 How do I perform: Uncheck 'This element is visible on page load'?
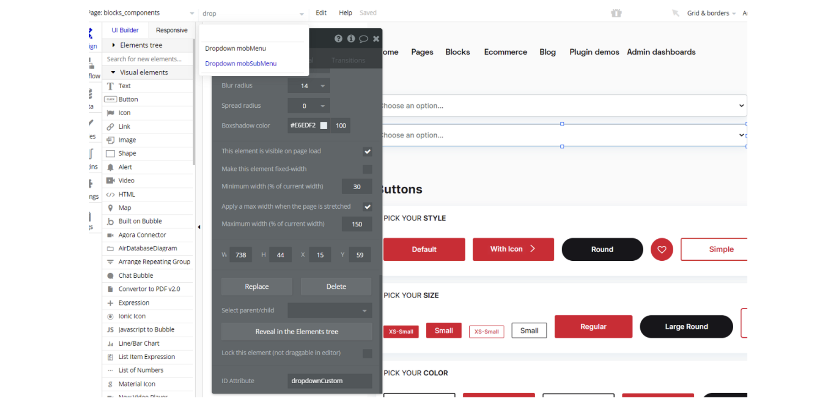coord(367,152)
